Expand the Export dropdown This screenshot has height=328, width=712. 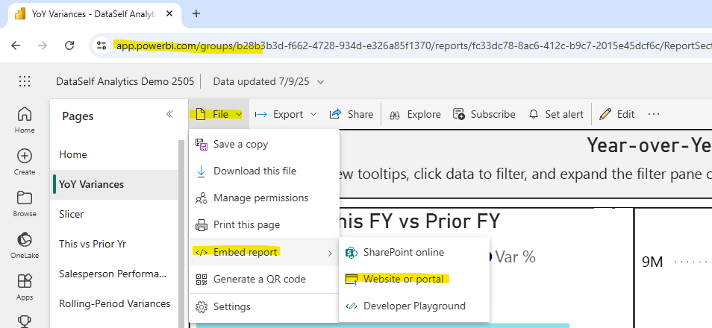click(x=286, y=114)
